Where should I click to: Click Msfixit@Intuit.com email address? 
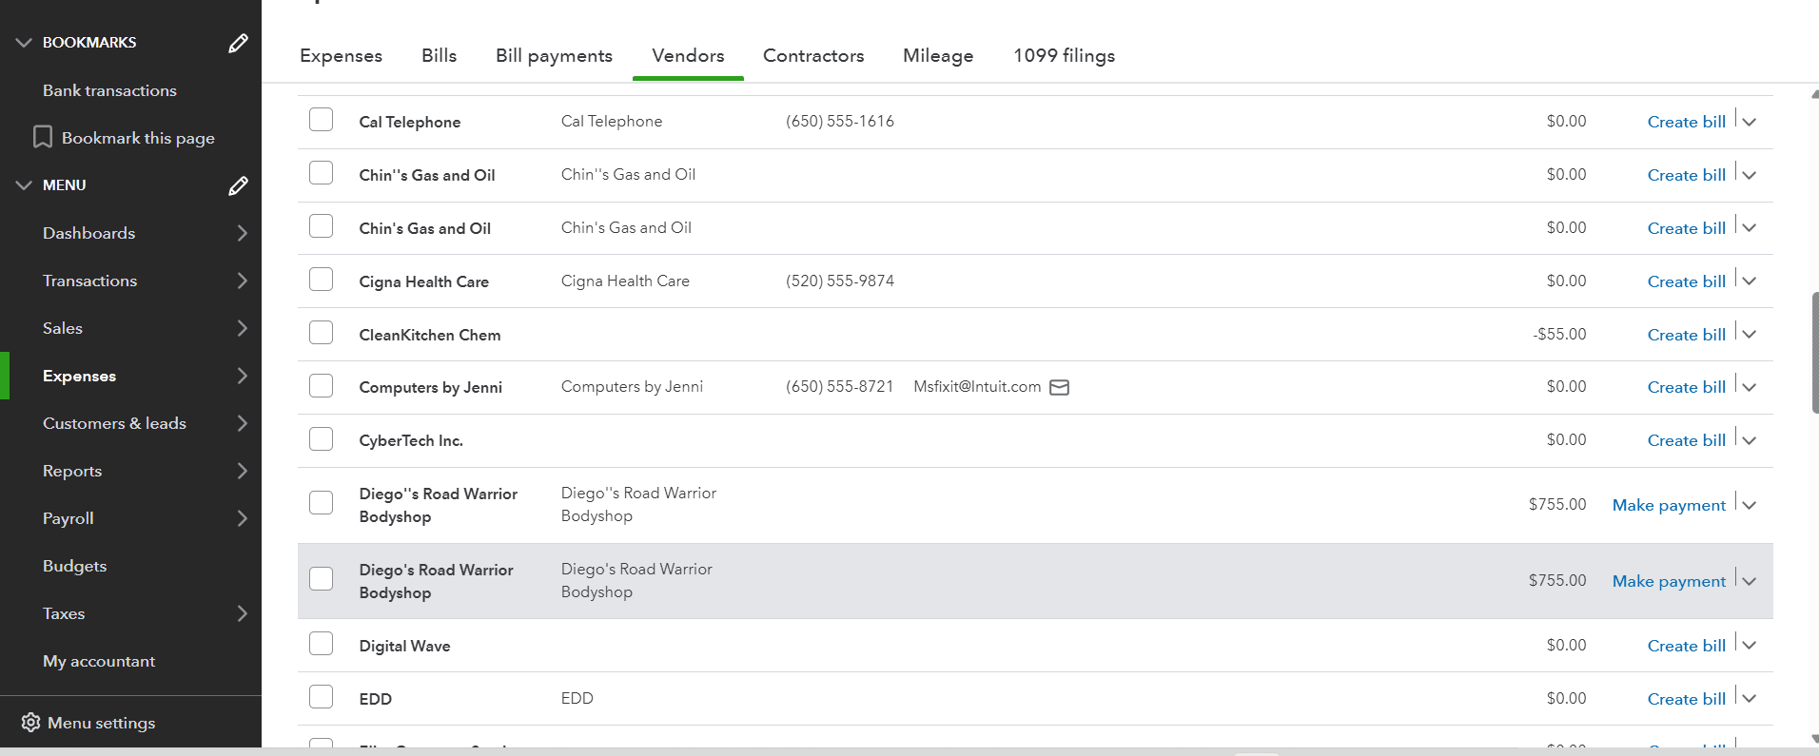(x=977, y=386)
